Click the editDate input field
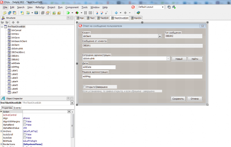Image resolution: width=231 pixels, height=147 pixels. coord(99,67)
